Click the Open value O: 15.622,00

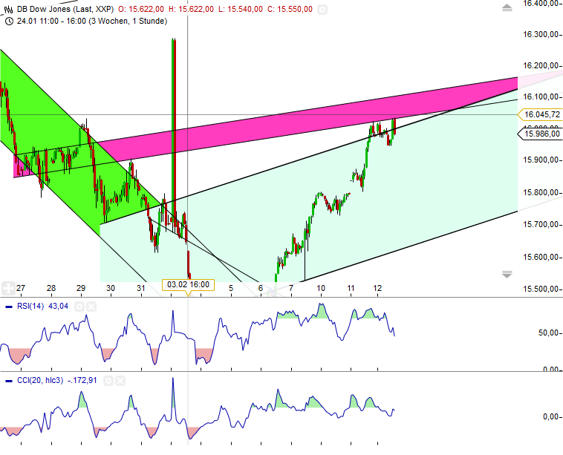(141, 10)
